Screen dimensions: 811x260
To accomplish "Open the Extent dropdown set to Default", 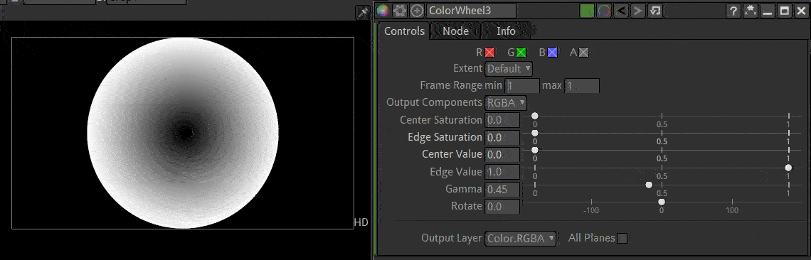I will coord(509,68).
